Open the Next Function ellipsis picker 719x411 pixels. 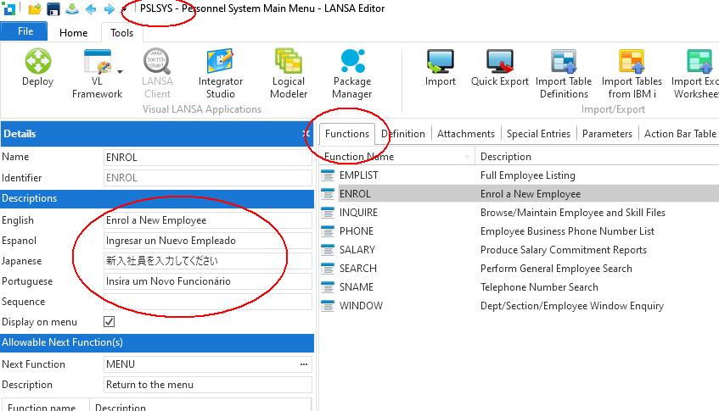point(304,364)
